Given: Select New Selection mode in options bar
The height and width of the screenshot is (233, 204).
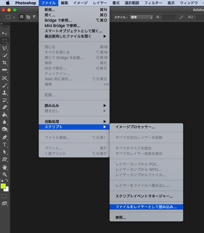Looking at the screenshot, I should [21, 17].
